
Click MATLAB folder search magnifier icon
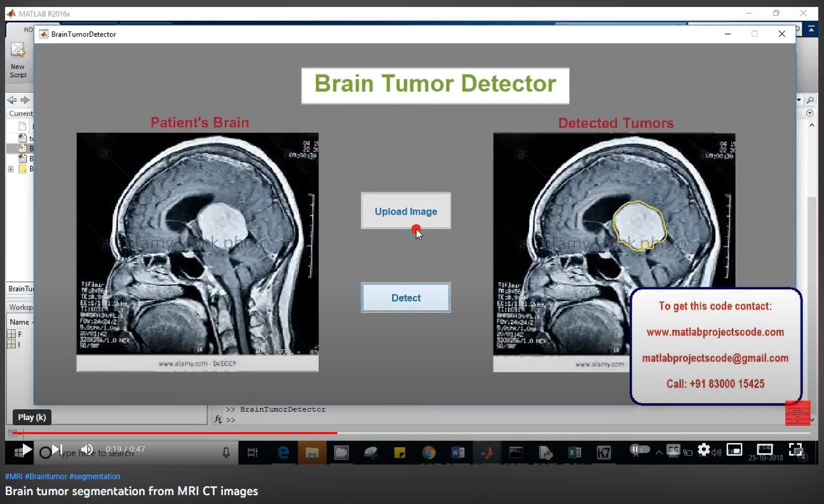point(810,100)
